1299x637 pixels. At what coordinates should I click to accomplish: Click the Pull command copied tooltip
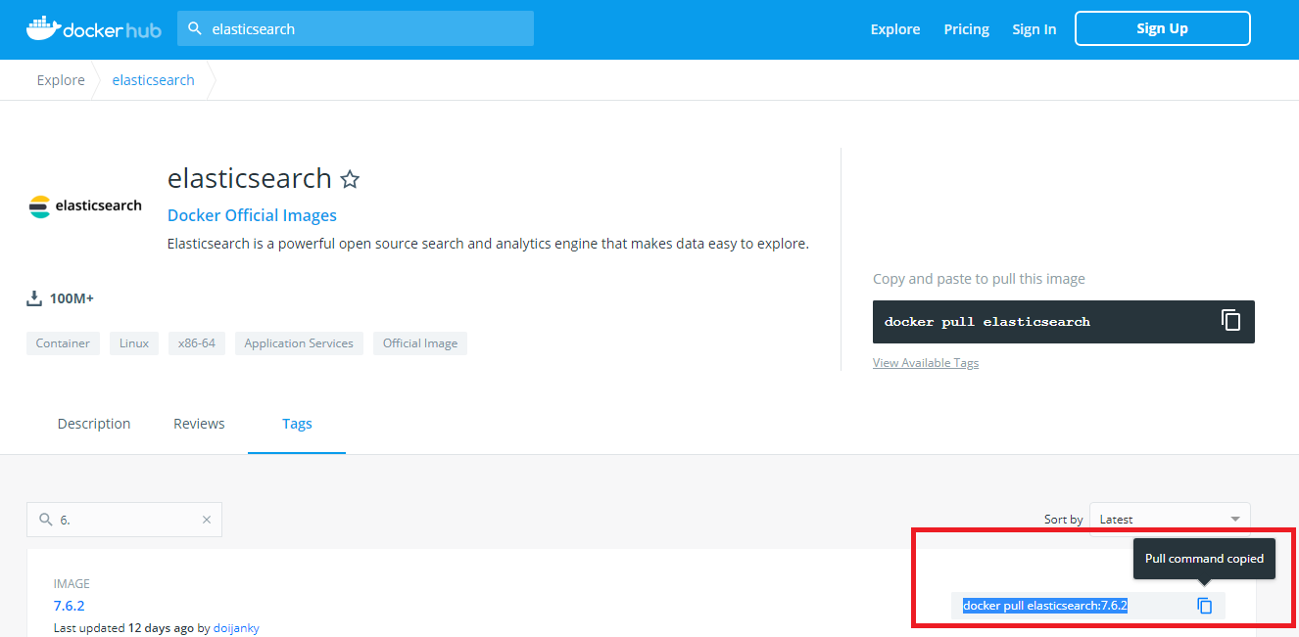click(x=1204, y=559)
